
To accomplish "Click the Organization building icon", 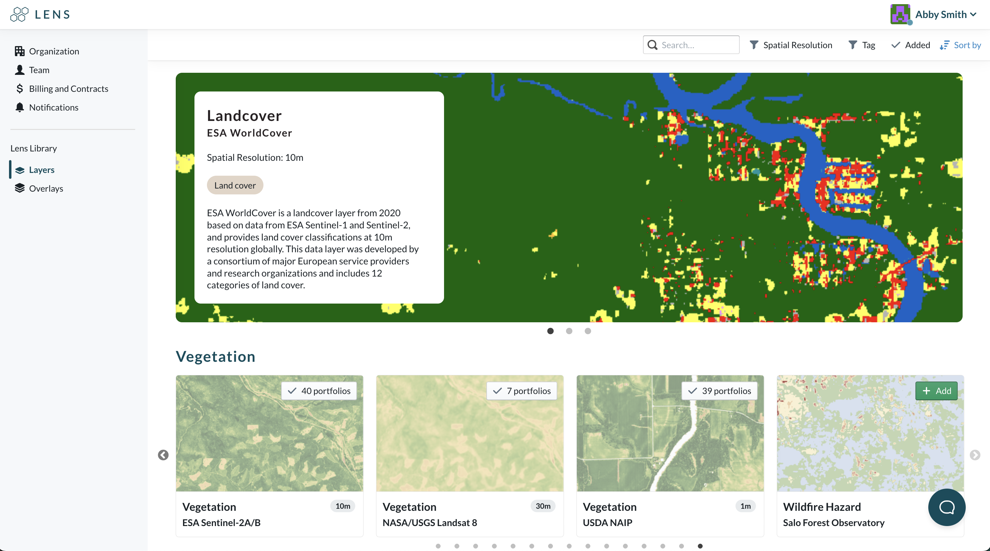I will (20, 51).
